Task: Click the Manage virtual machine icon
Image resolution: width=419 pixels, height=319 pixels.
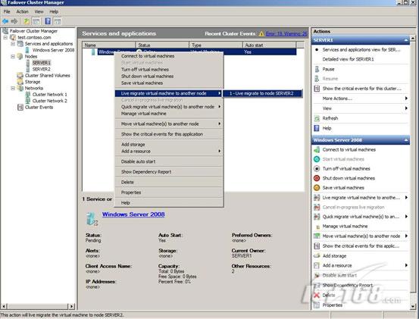Action: [317, 227]
